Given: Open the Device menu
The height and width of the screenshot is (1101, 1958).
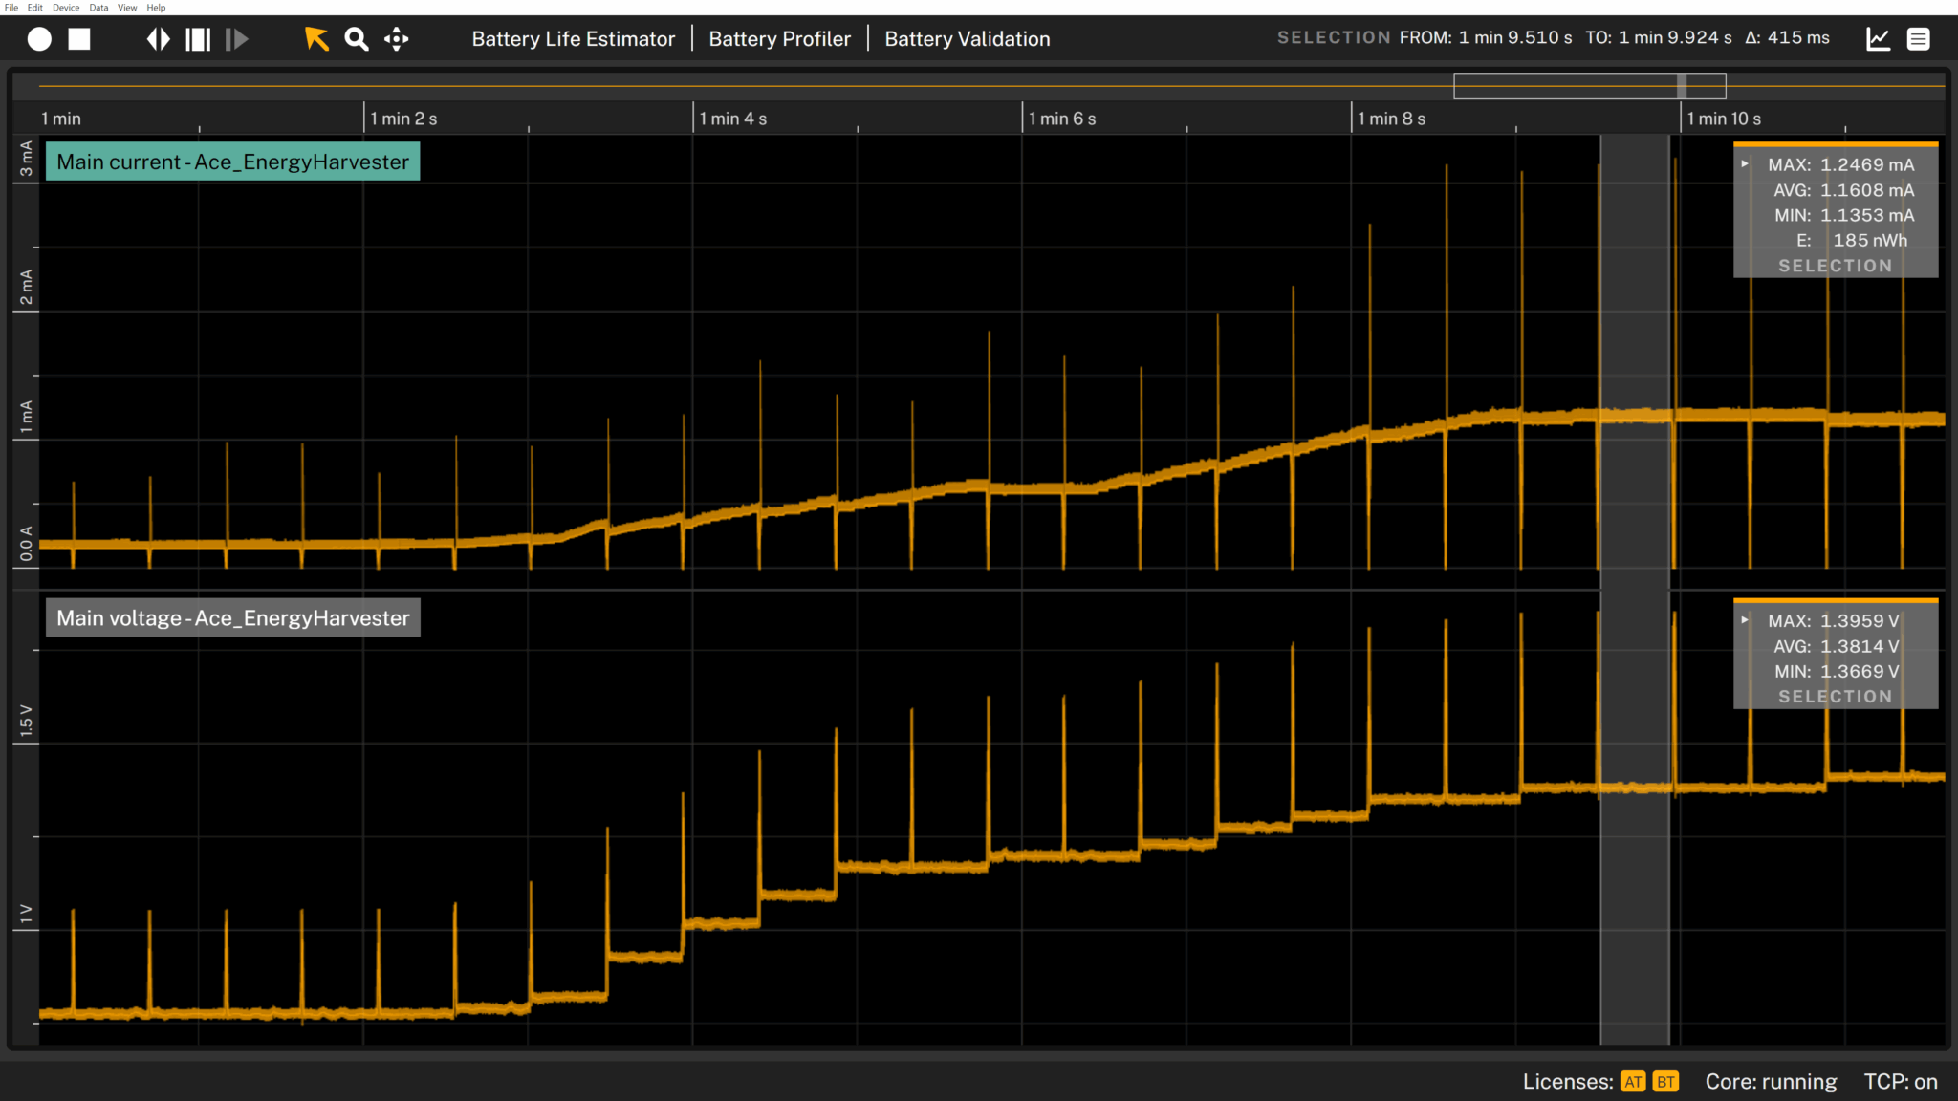Looking at the screenshot, I should point(66,8).
